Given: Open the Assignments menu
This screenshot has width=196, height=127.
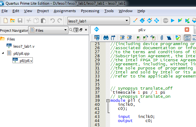Looking at the screenshot, I should (65, 11).
